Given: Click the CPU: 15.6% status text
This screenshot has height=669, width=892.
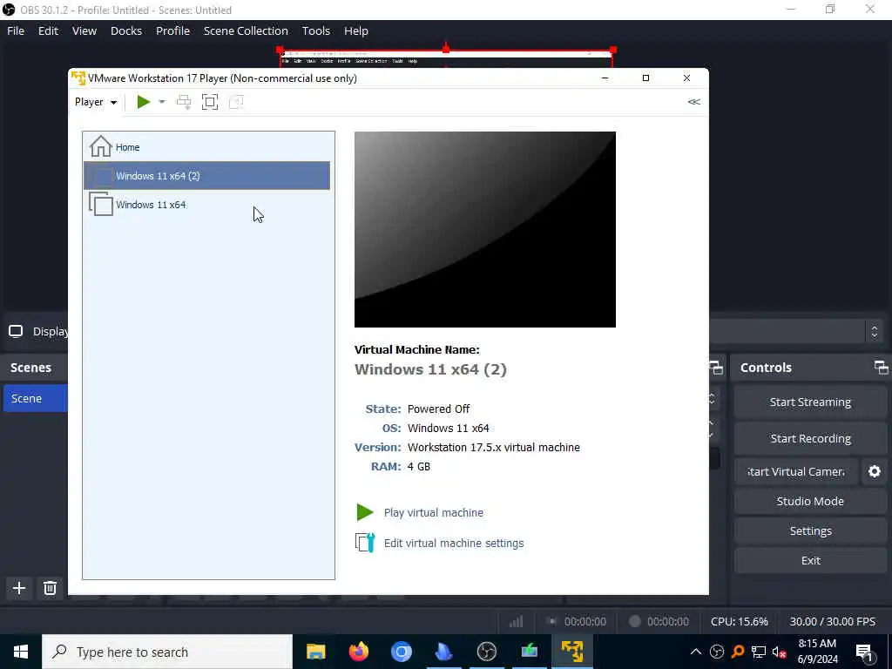Looking at the screenshot, I should [739, 622].
